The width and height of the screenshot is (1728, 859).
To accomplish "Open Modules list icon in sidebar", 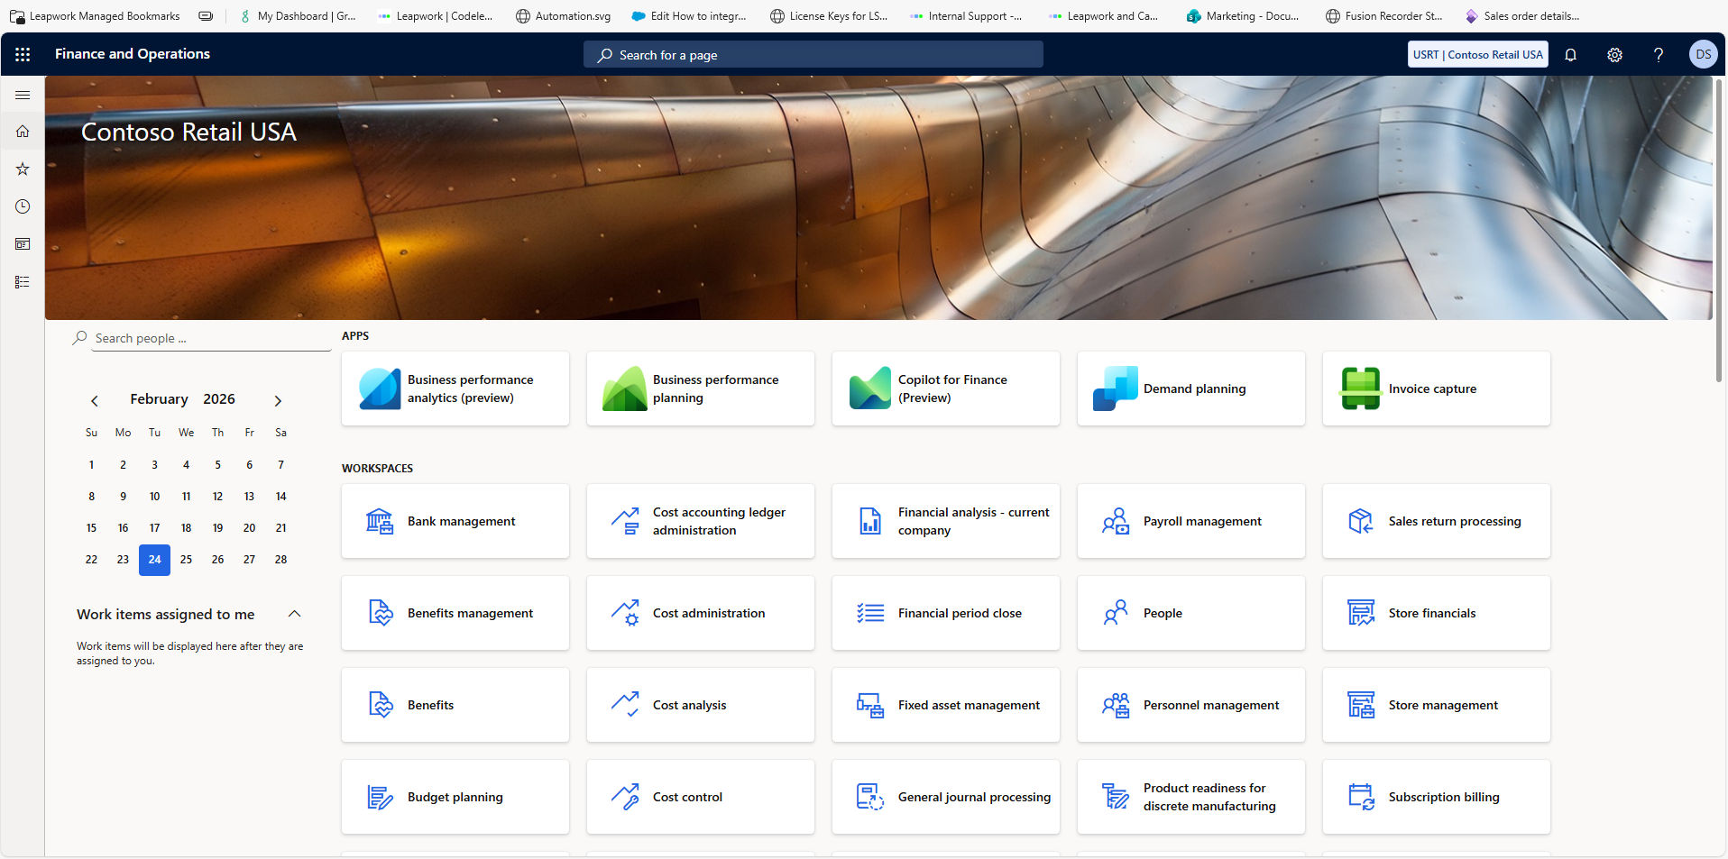I will pos(23,282).
